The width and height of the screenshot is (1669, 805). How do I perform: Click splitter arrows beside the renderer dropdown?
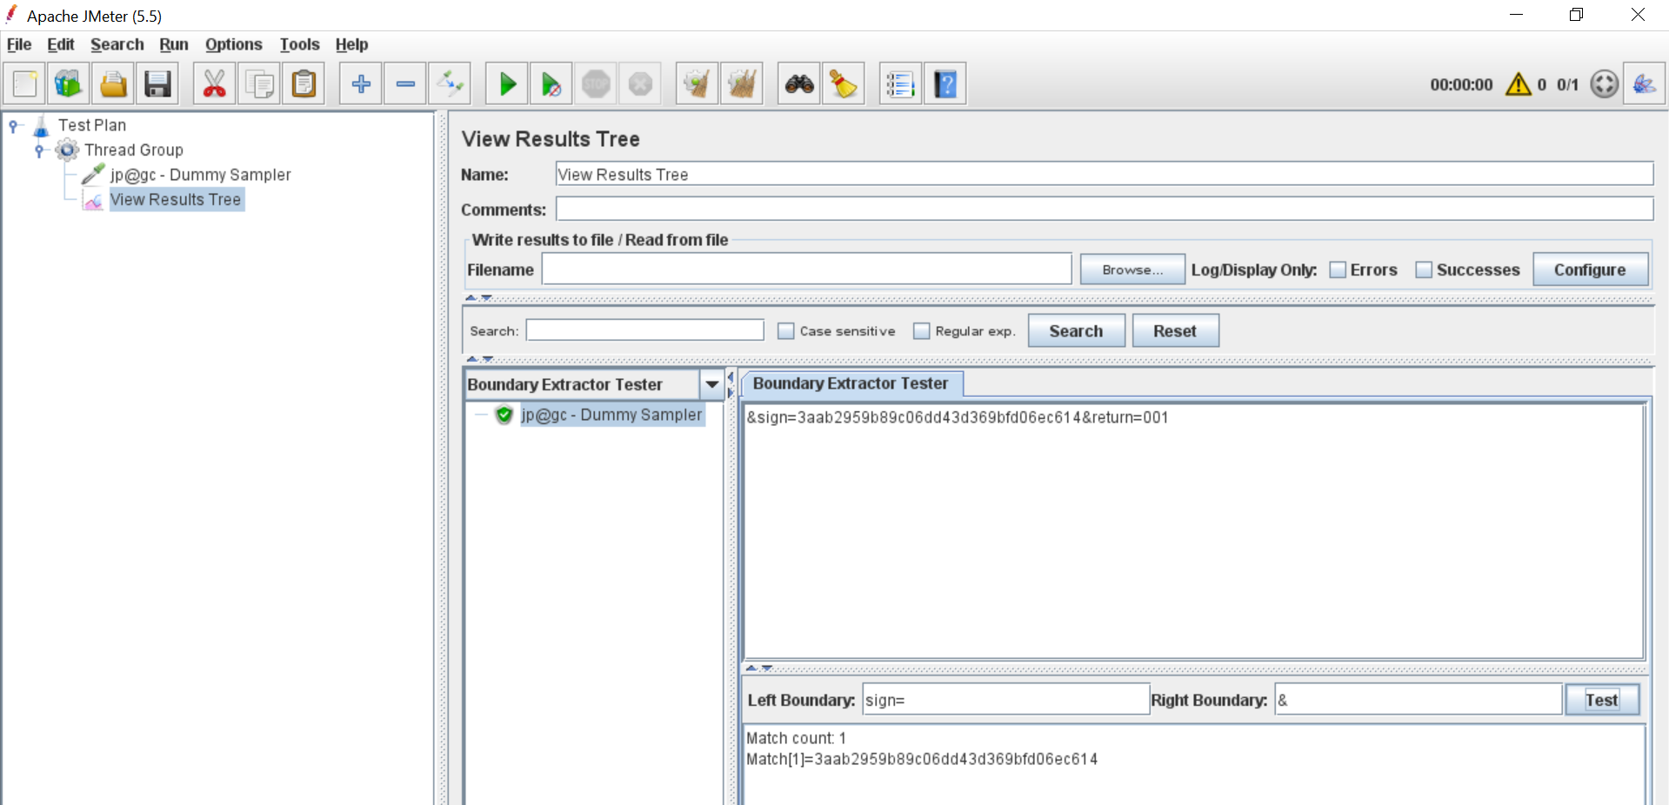(x=731, y=384)
